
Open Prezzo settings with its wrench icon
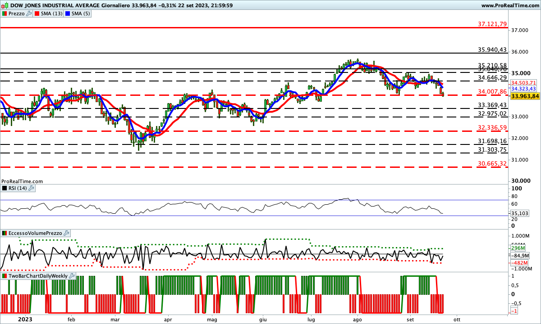29,14
